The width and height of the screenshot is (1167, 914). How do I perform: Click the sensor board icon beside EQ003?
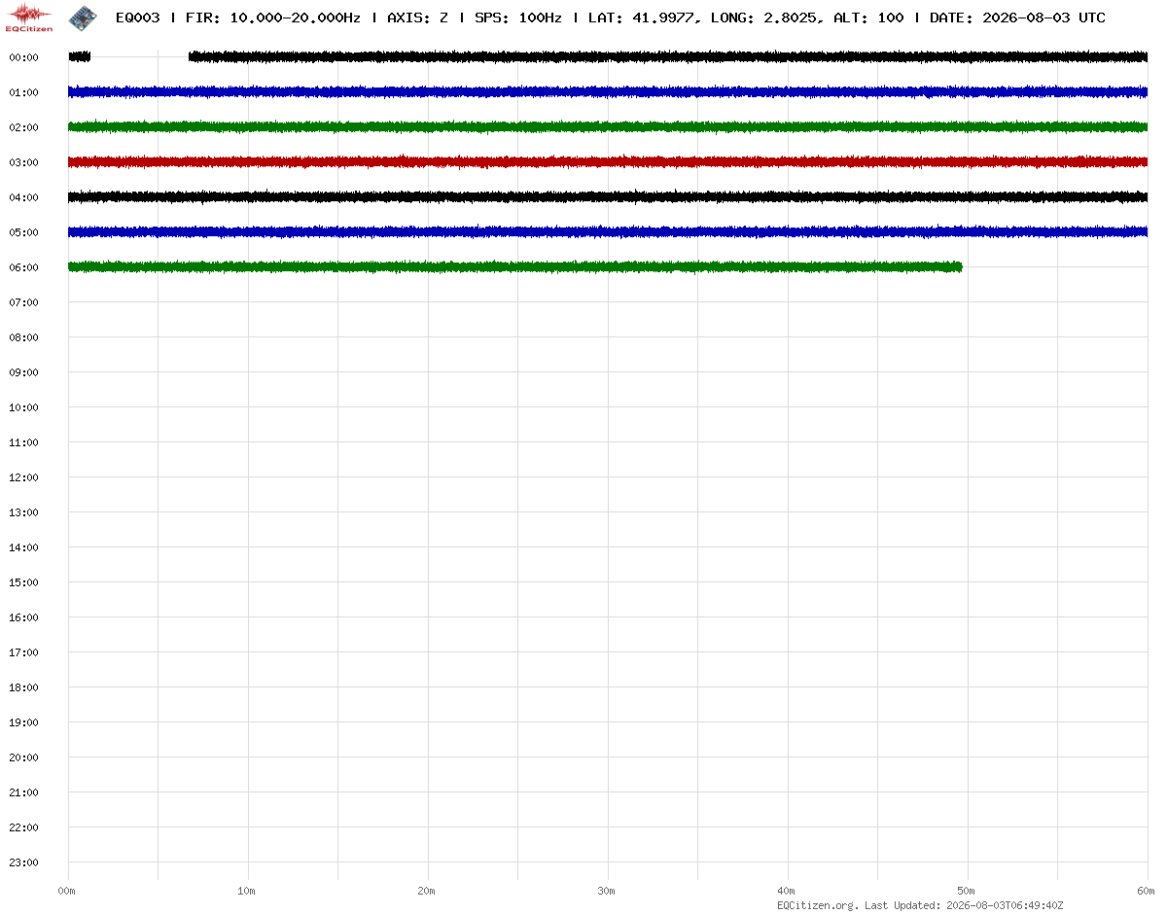83,17
